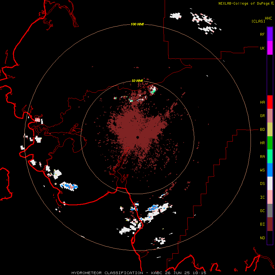Viewport: 275px width, 275px height.
Task: Click the WS legend label
Action: (262, 170)
